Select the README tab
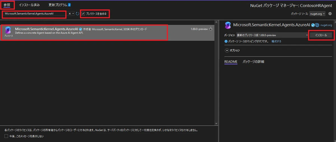This screenshot has height=142, width=336. tap(231, 62)
